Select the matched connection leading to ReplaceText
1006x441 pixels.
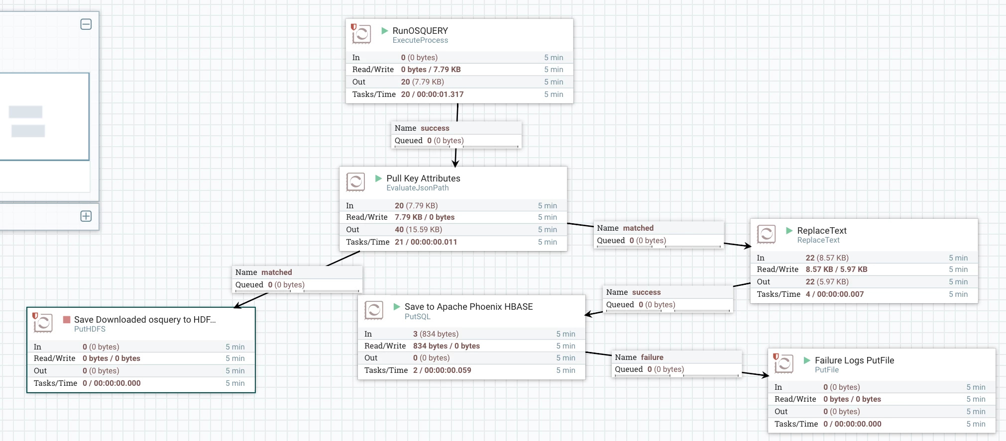659,234
